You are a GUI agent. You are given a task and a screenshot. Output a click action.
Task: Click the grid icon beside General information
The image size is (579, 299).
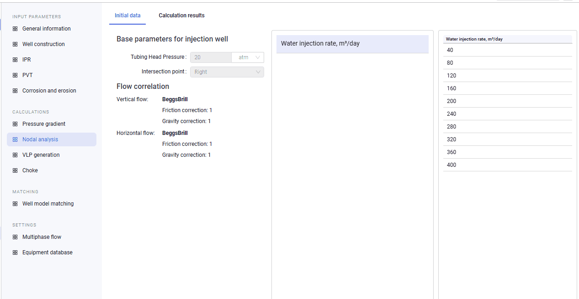point(15,29)
